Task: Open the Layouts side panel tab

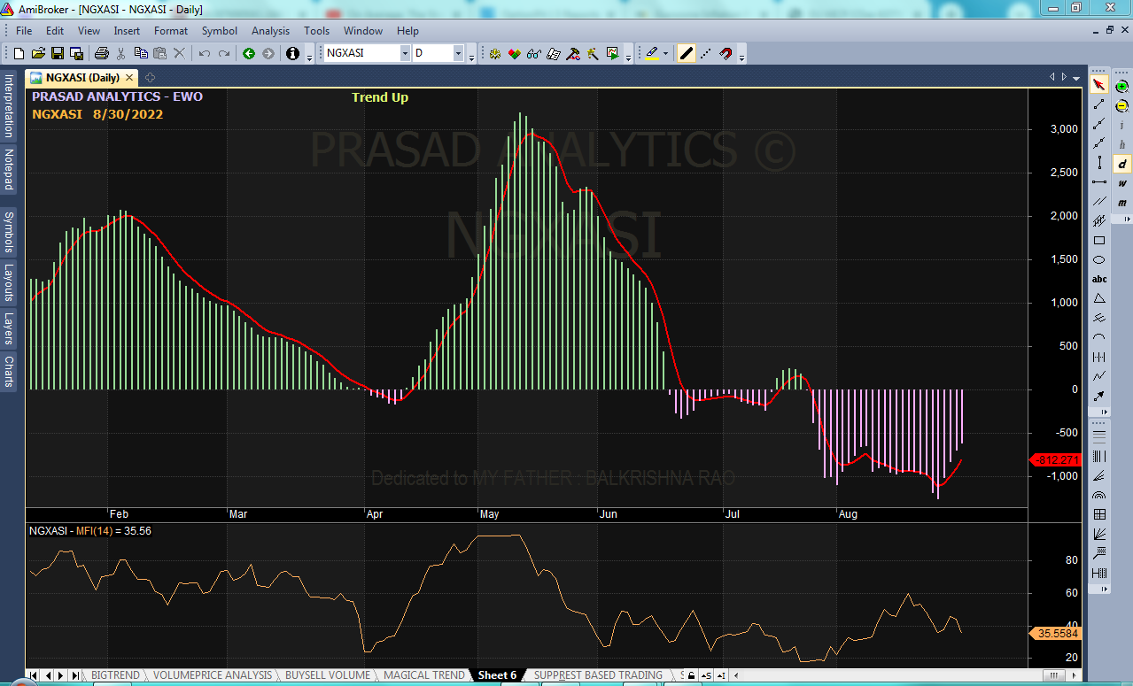Action: coord(9,282)
